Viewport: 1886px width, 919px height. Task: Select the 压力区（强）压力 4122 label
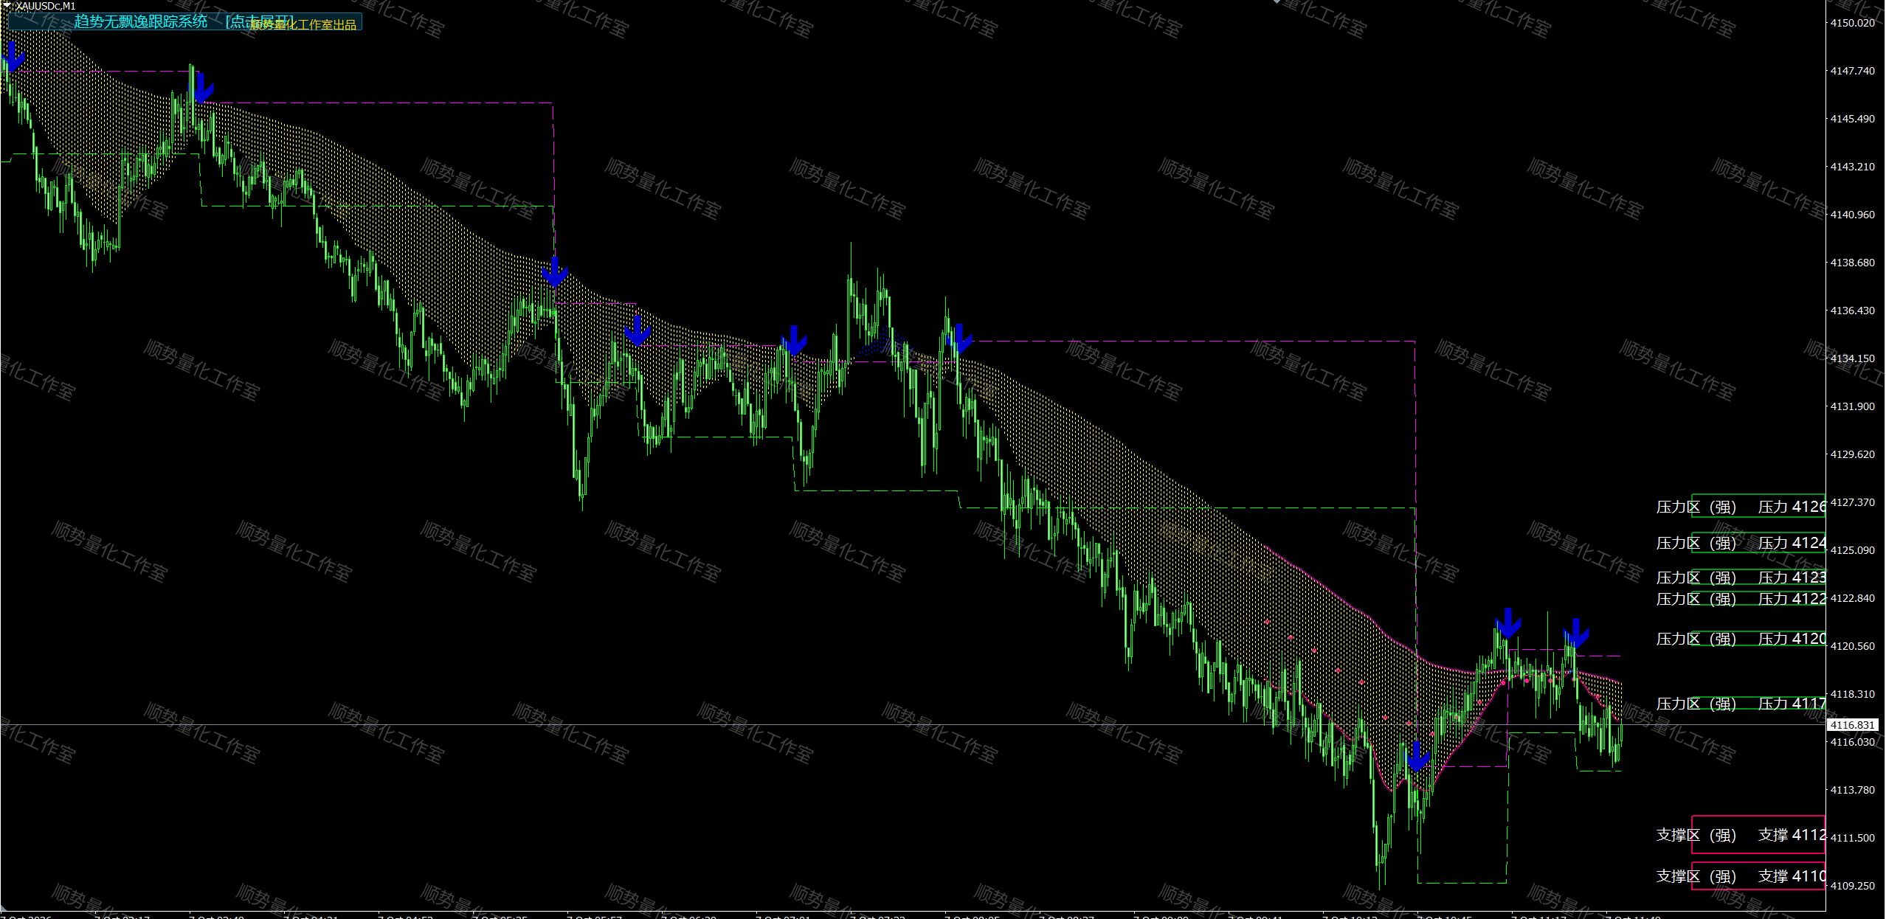pyautogui.click(x=1741, y=599)
